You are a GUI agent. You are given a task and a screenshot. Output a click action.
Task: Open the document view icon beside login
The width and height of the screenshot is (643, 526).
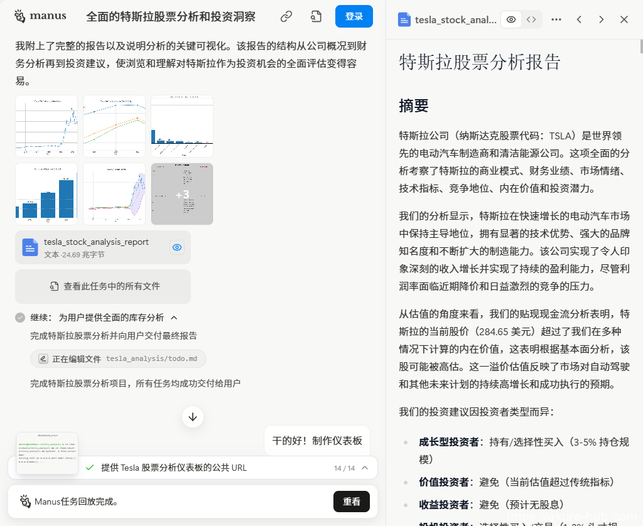[x=316, y=17]
